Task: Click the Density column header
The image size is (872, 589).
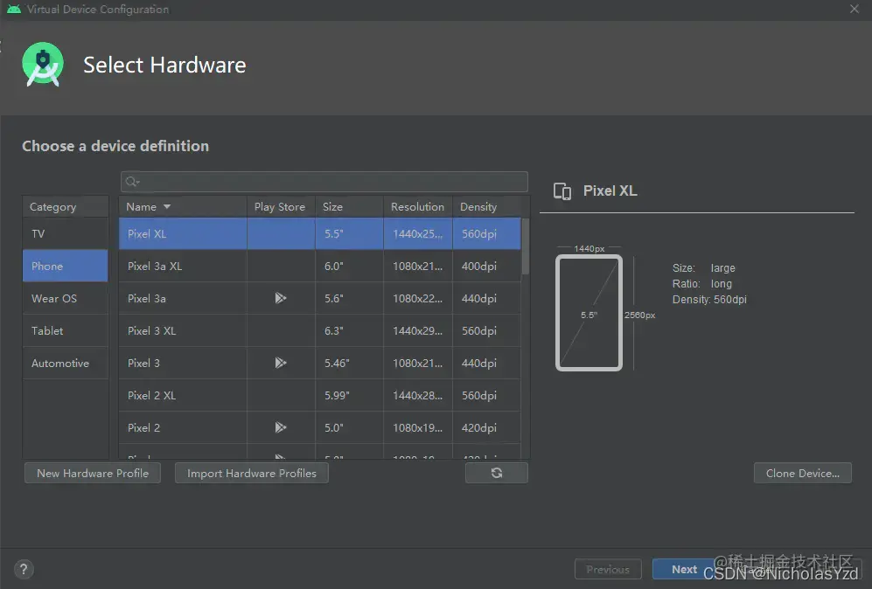Action: (486, 207)
